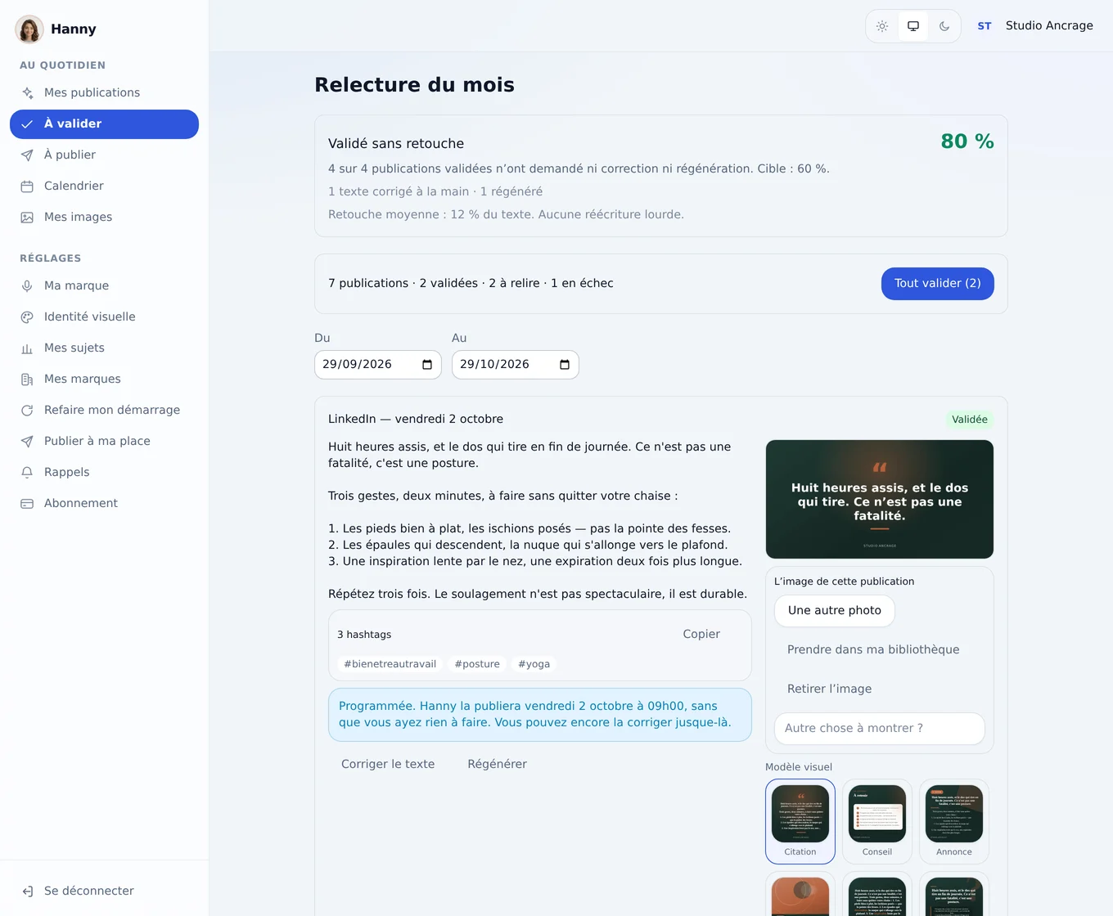Click Validée status badge
Screen dimensions: 1113x916
click(x=970, y=420)
